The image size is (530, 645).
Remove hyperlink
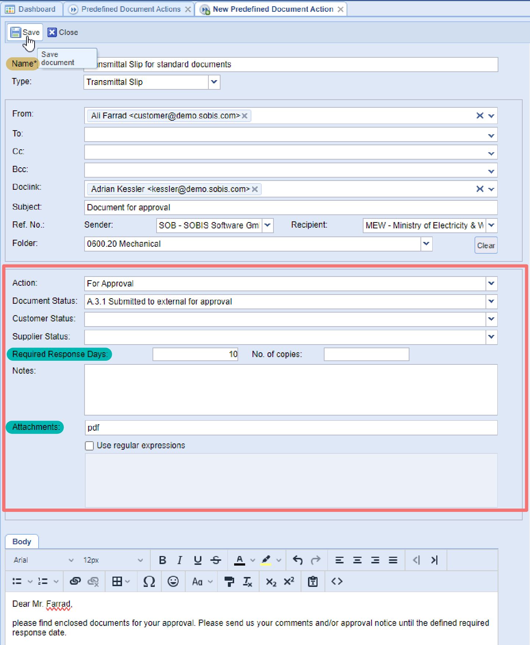pos(93,581)
